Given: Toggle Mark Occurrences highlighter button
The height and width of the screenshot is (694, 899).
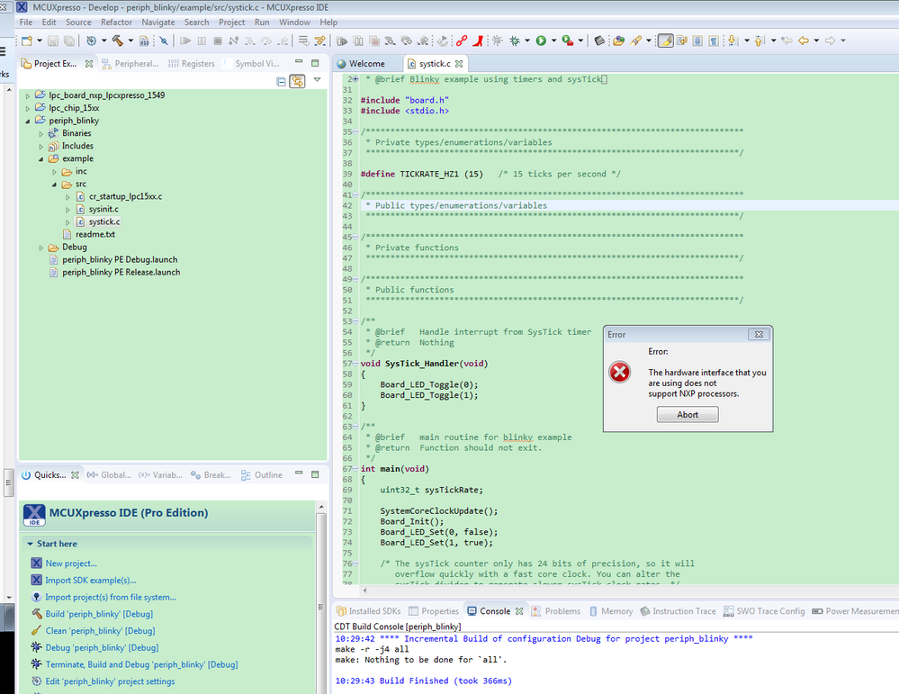Looking at the screenshot, I should point(666,41).
